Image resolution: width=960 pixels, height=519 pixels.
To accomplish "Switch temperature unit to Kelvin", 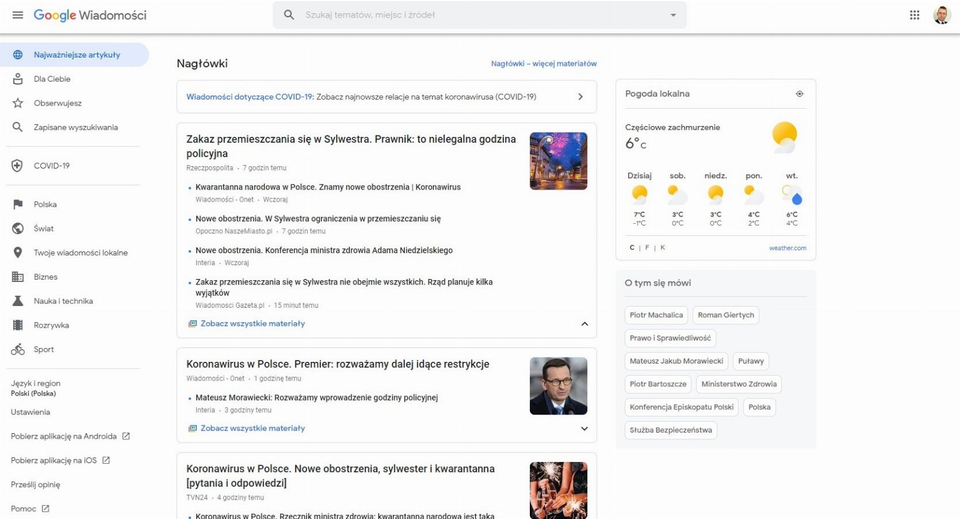I will [x=662, y=248].
